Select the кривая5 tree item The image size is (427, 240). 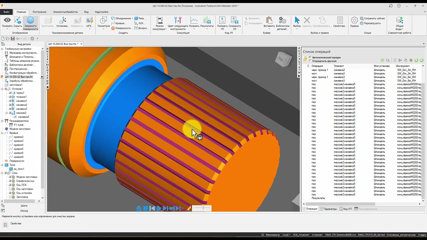(x=18, y=149)
